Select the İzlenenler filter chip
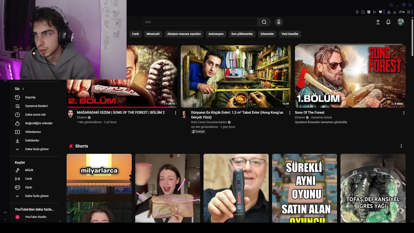The width and height of the screenshot is (414, 233). (267, 34)
